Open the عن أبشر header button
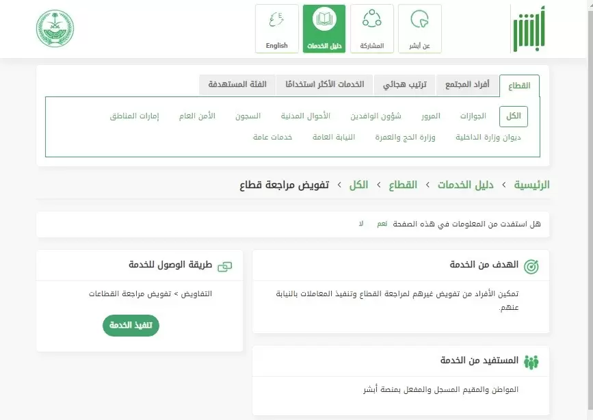This screenshot has width=593, height=420. coord(420,29)
